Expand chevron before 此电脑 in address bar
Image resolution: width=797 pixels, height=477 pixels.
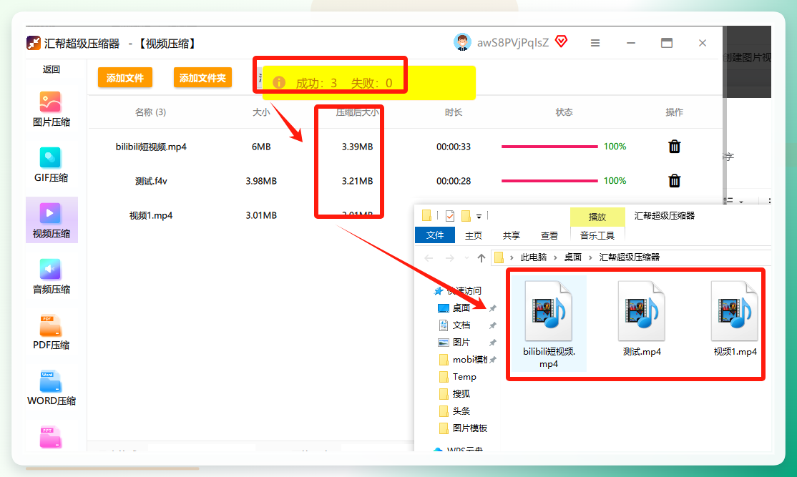pyautogui.click(x=512, y=257)
